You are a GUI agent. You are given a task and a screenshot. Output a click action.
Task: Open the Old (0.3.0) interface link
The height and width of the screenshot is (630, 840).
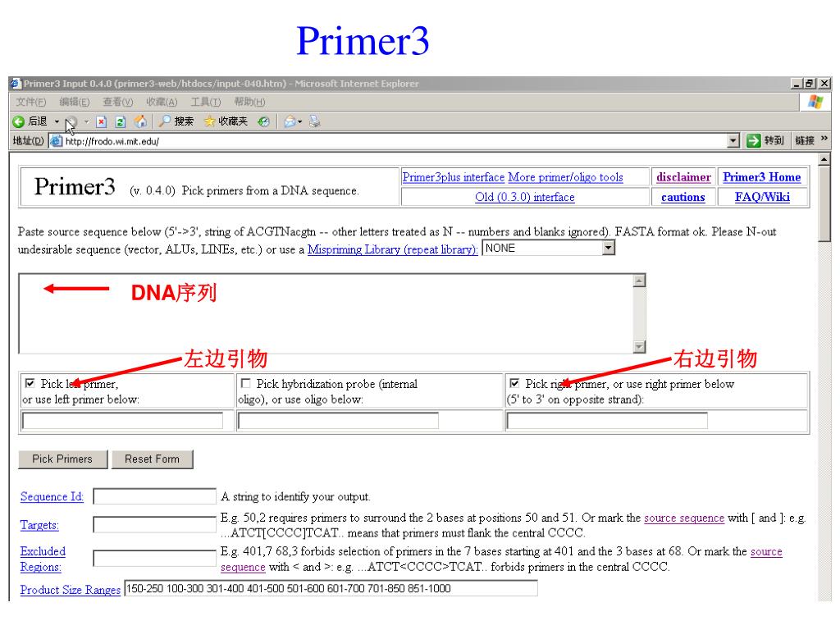click(x=524, y=197)
